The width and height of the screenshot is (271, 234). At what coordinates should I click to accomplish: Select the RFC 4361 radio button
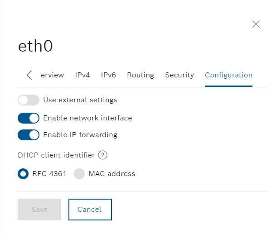[x=23, y=174]
